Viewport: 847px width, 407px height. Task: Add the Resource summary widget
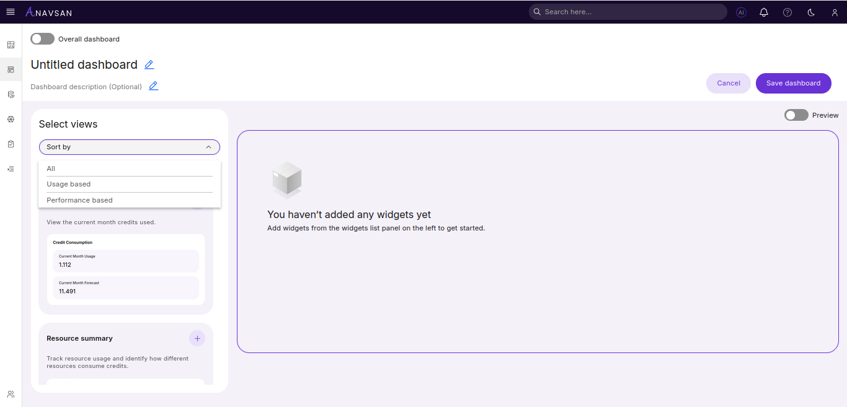coord(197,338)
